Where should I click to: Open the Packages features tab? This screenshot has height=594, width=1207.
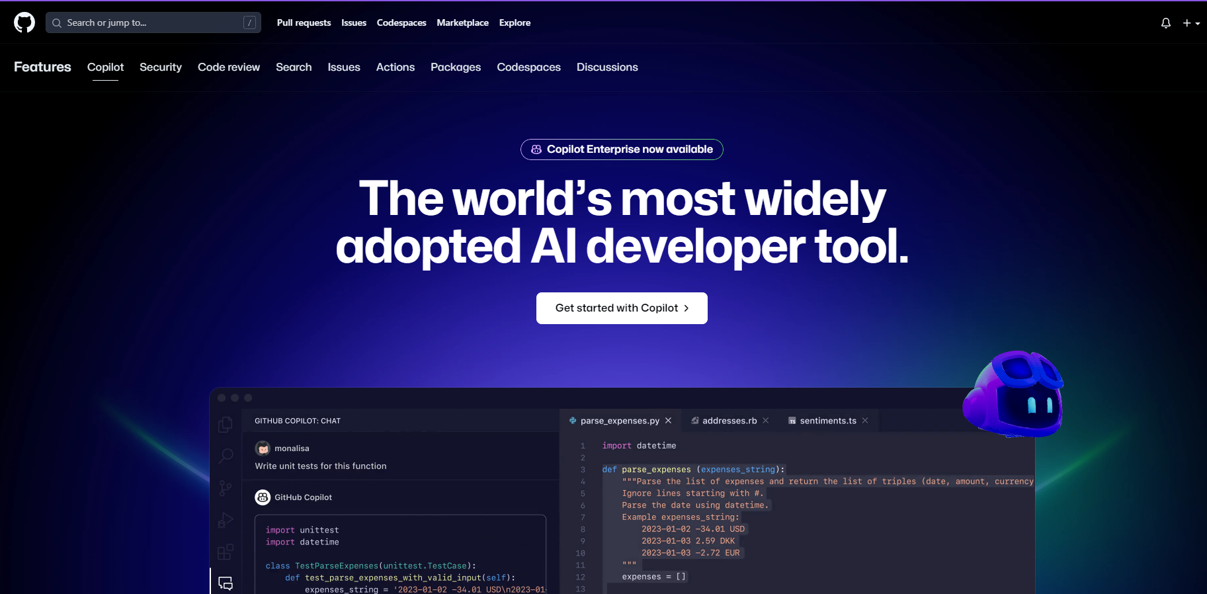(456, 67)
